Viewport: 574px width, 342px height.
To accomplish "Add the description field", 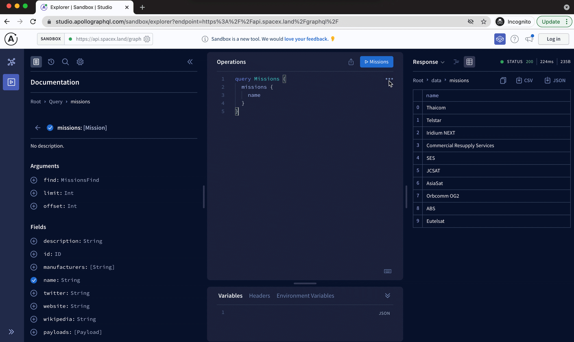I will (34, 241).
